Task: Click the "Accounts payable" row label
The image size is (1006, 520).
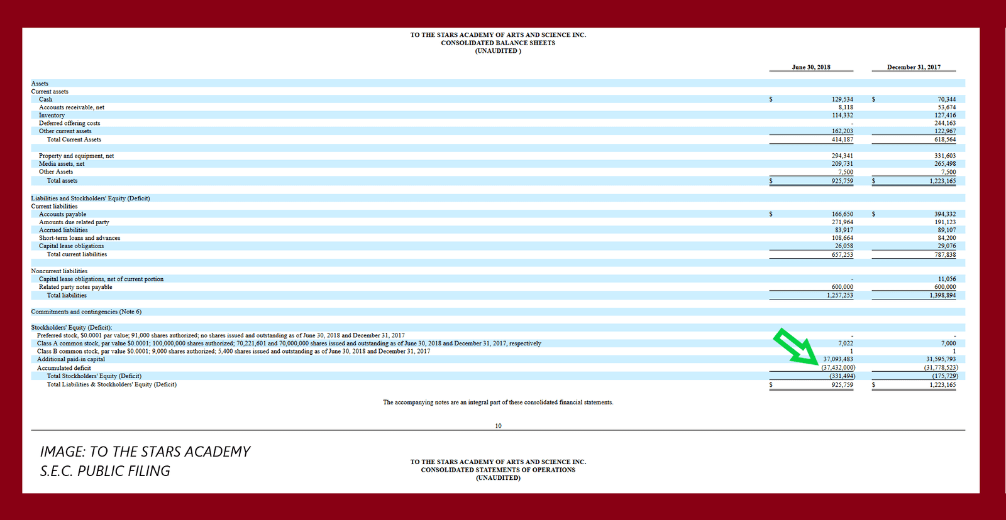Action: tap(62, 214)
